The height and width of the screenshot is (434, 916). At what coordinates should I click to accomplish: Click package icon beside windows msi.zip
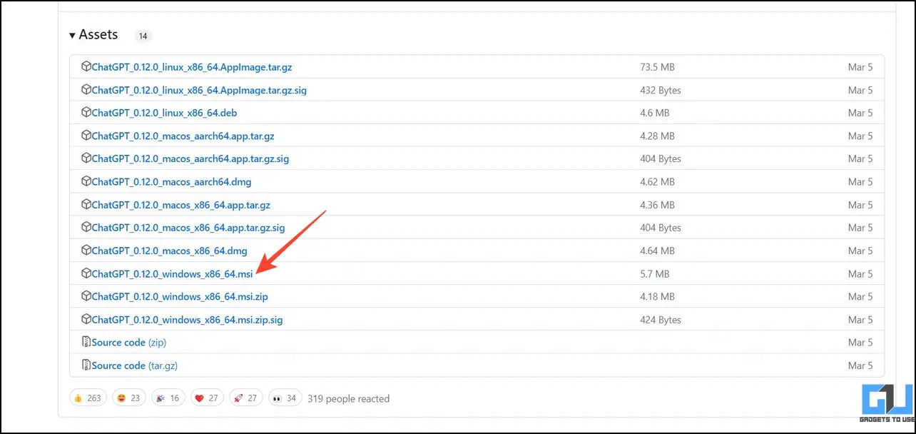(86, 296)
